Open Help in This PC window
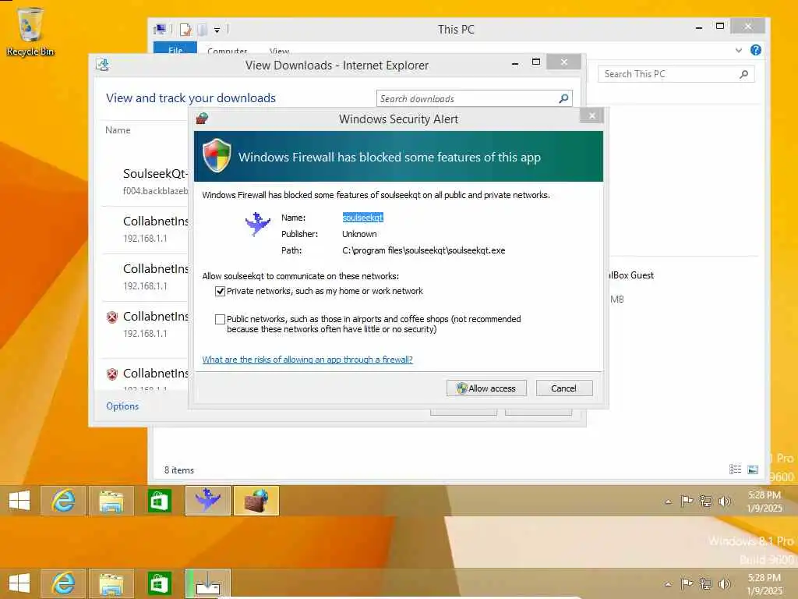Screen dimensions: 798x599 pos(756,50)
